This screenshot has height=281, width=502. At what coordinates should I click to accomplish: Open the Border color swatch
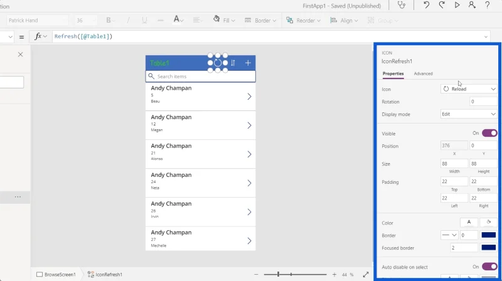(489, 235)
